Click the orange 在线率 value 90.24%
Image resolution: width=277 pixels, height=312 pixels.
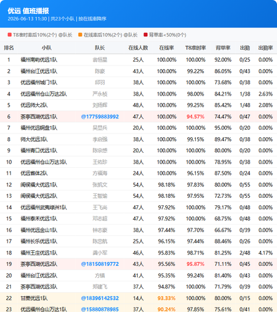(x=167, y=310)
